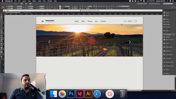Click the Kingston Vineyards logo
The width and height of the screenshot is (176, 99).
[50, 21]
